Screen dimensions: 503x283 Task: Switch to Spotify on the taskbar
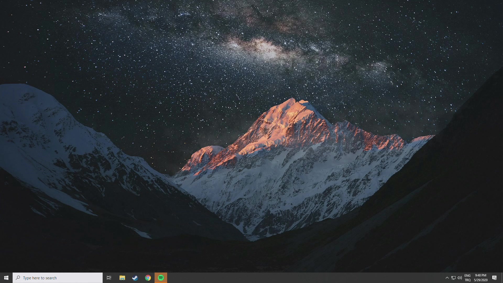(161, 278)
